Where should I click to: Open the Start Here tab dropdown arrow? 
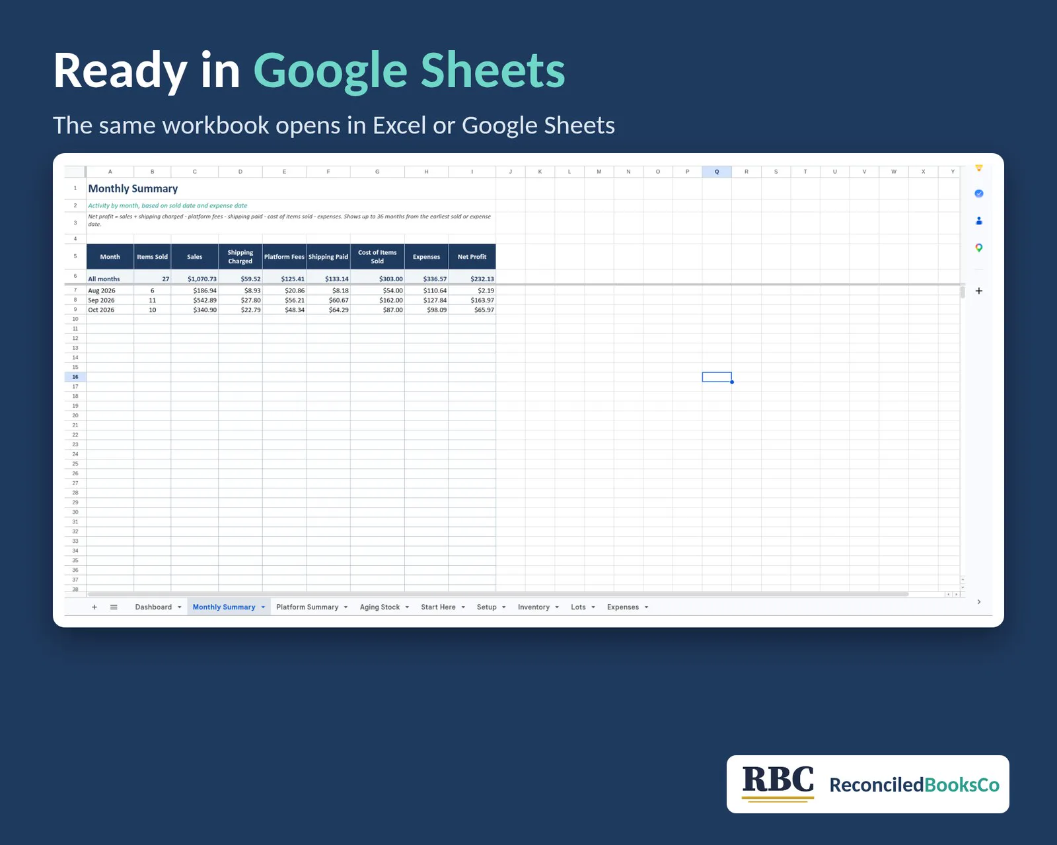(463, 607)
